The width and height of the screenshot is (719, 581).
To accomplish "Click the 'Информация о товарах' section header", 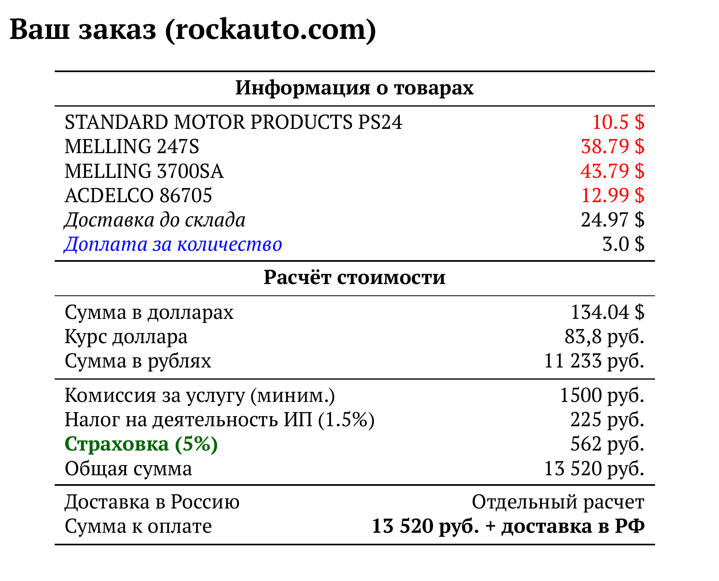I will (354, 88).
